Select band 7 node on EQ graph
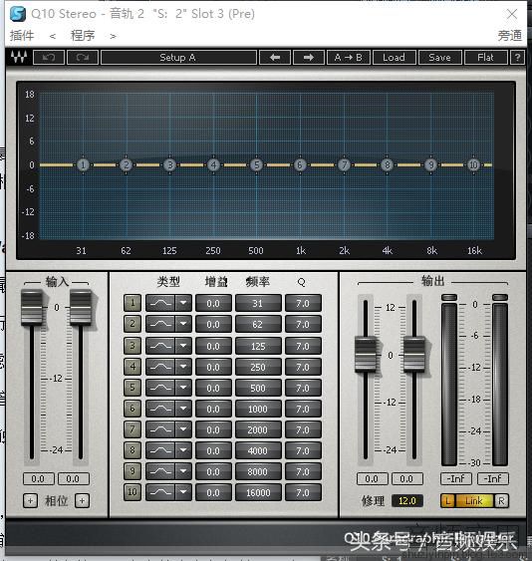532x561 pixels. coord(344,165)
